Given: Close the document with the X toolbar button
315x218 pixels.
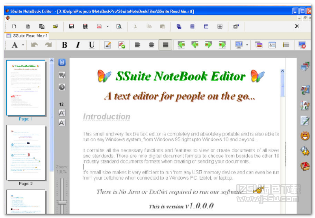Looking at the screenshot, I should coord(297,26).
